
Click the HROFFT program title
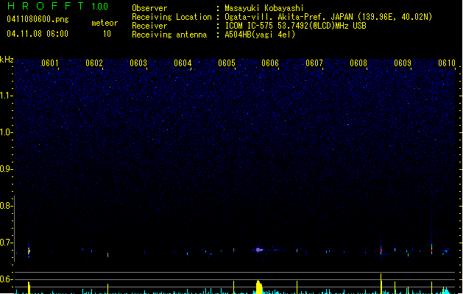(44, 7)
